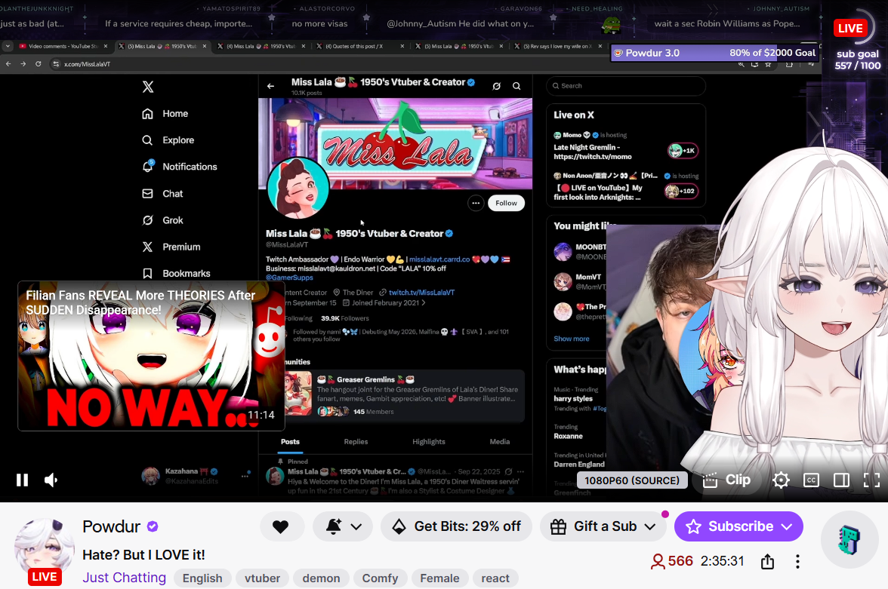Open Chat in X sidebar
The height and width of the screenshot is (589, 888).
point(162,194)
